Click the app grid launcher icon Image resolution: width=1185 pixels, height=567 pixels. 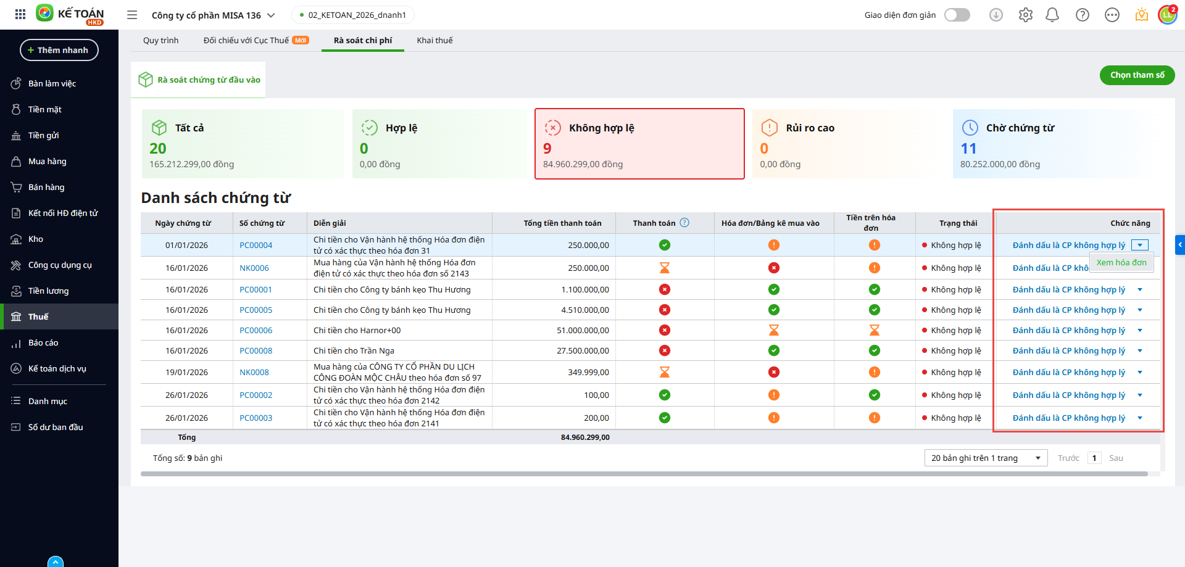coord(20,14)
